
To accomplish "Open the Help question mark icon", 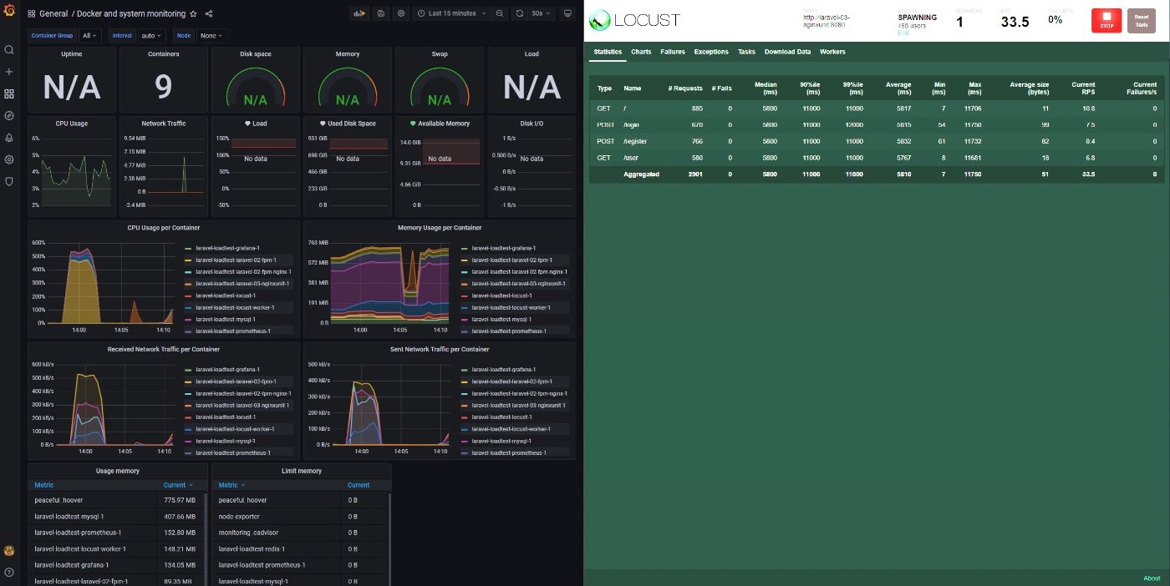I will tap(9, 572).
